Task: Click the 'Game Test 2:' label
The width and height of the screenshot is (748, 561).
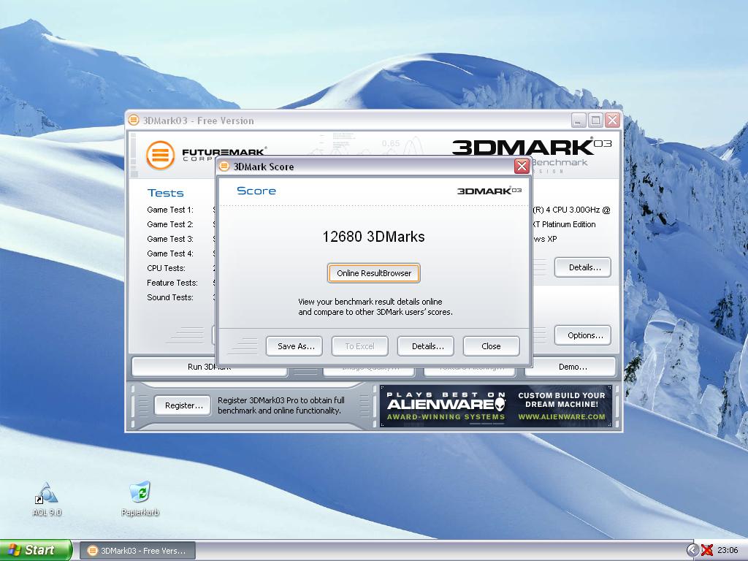Action: [170, 224]
